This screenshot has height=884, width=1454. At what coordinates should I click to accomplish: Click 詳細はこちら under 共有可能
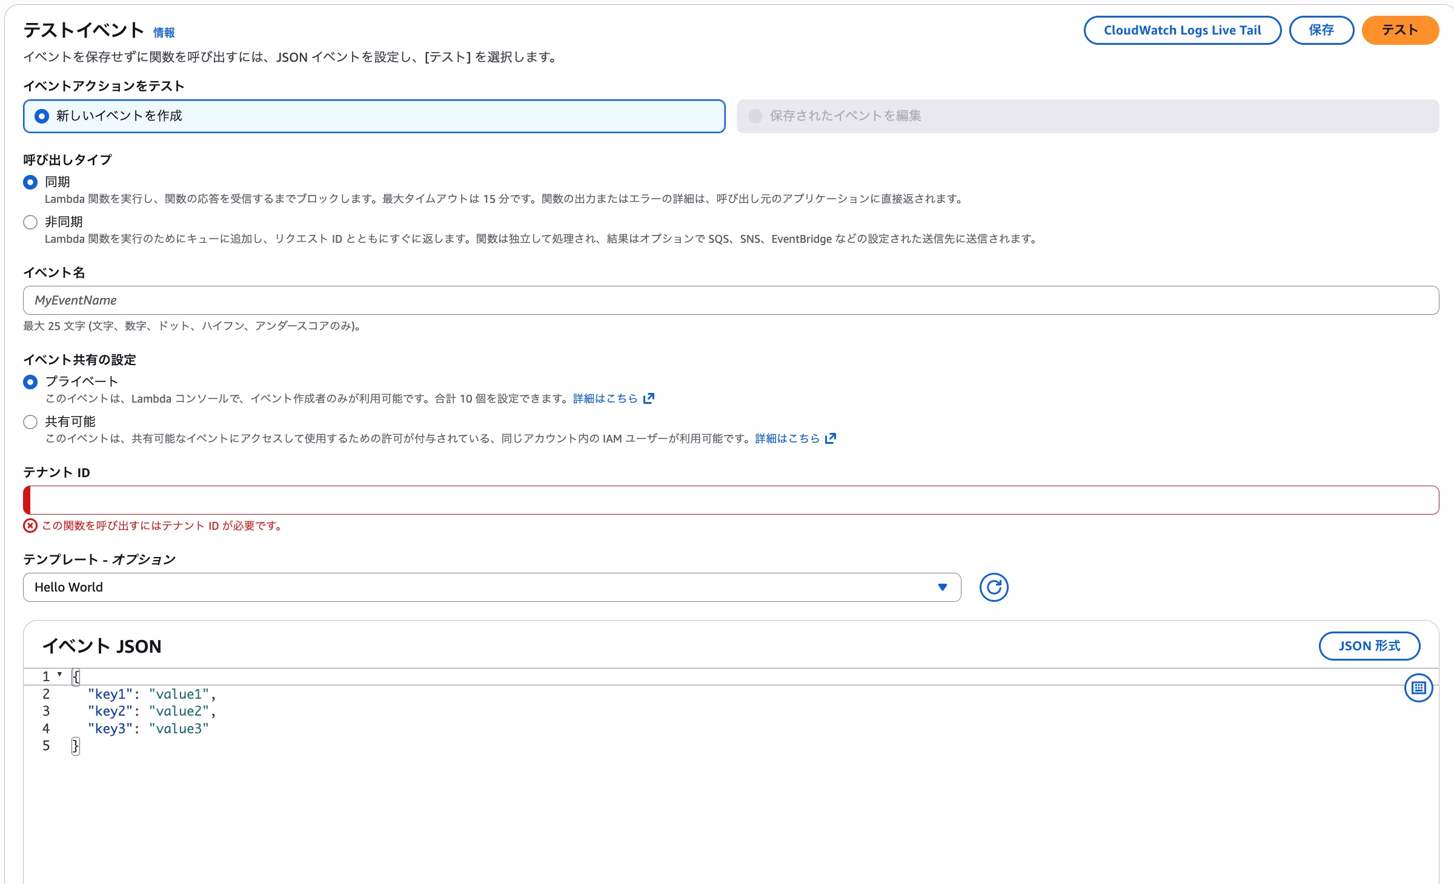click(786, 438)
